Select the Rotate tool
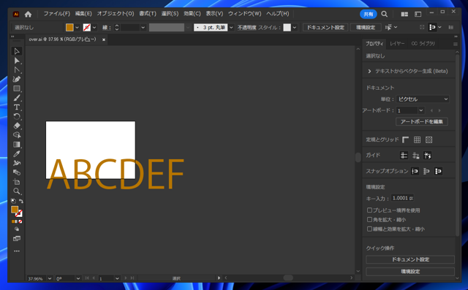Viewport: 468px width, 290px height. click(x=17, y=117)
